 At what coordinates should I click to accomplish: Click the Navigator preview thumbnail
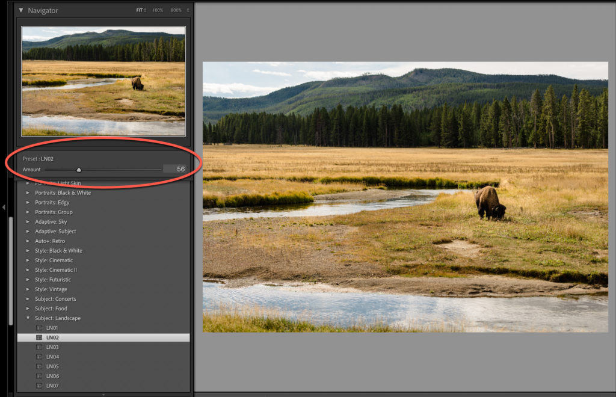(x=103, y=81)
